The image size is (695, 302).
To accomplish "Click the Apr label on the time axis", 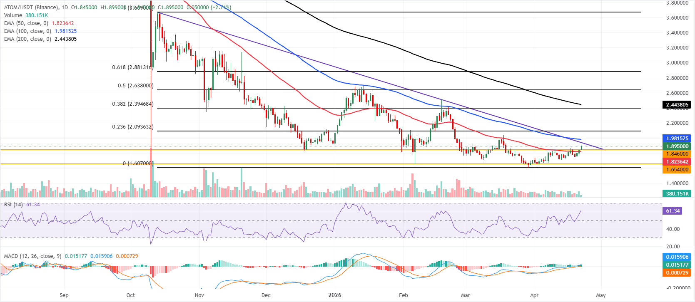I will coord(534,295).
